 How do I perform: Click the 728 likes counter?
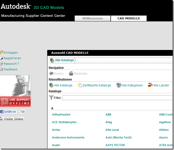point(22,112)
